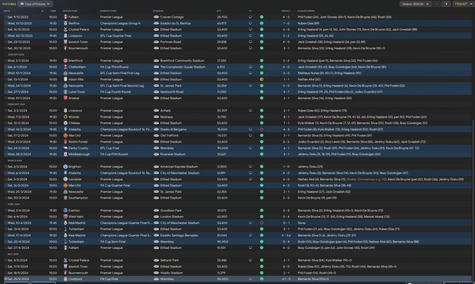Click the stadium icon beside Old Trafford

point(156,136)
